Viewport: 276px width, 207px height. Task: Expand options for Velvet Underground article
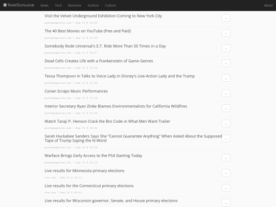point(226,18)
